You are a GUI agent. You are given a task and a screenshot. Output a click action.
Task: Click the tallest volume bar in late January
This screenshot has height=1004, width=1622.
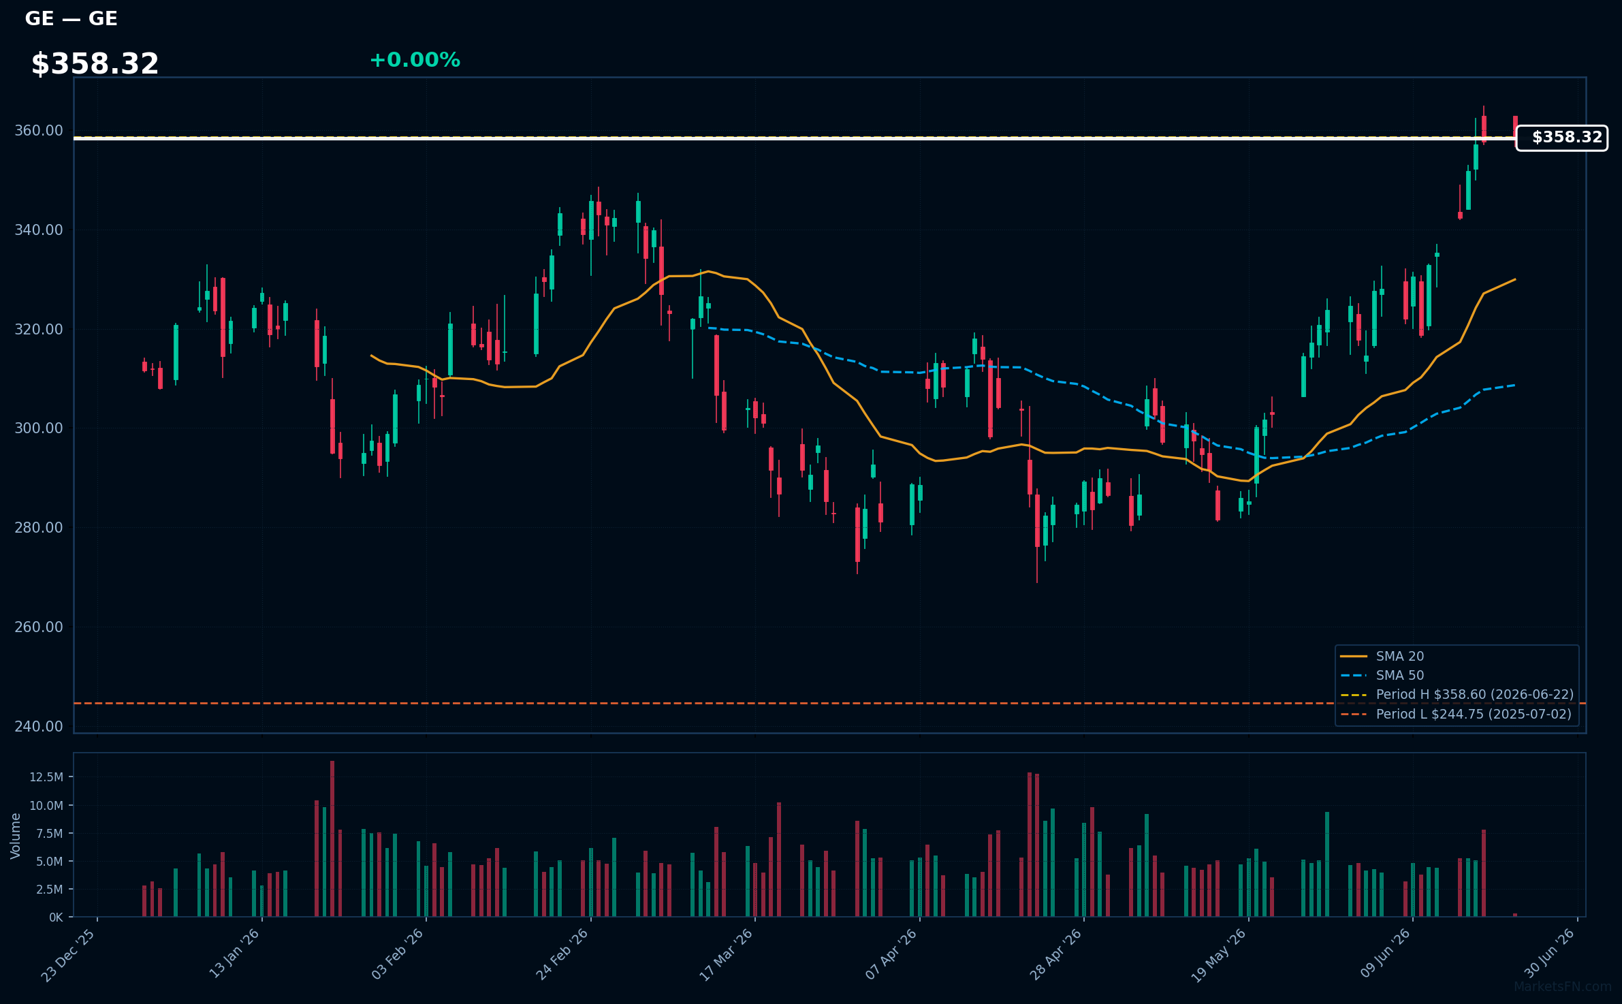coord(332,838)
